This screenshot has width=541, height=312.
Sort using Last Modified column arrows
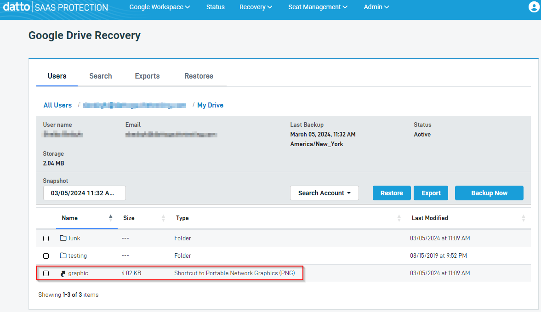coord(524,218)
